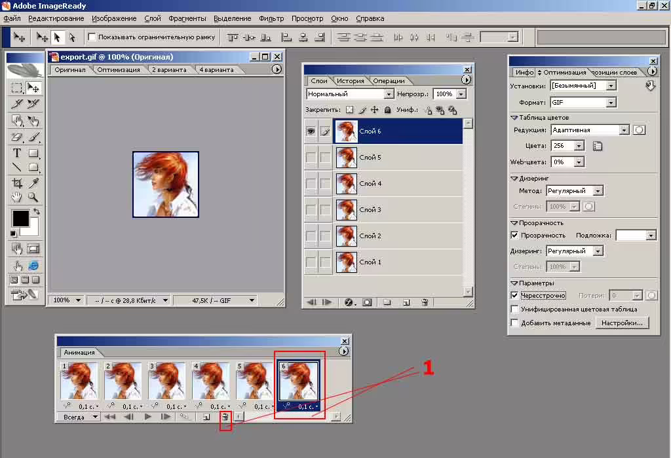Add layer style effect in Layers panel
This screenshot has width=671, height=458.
349,302
